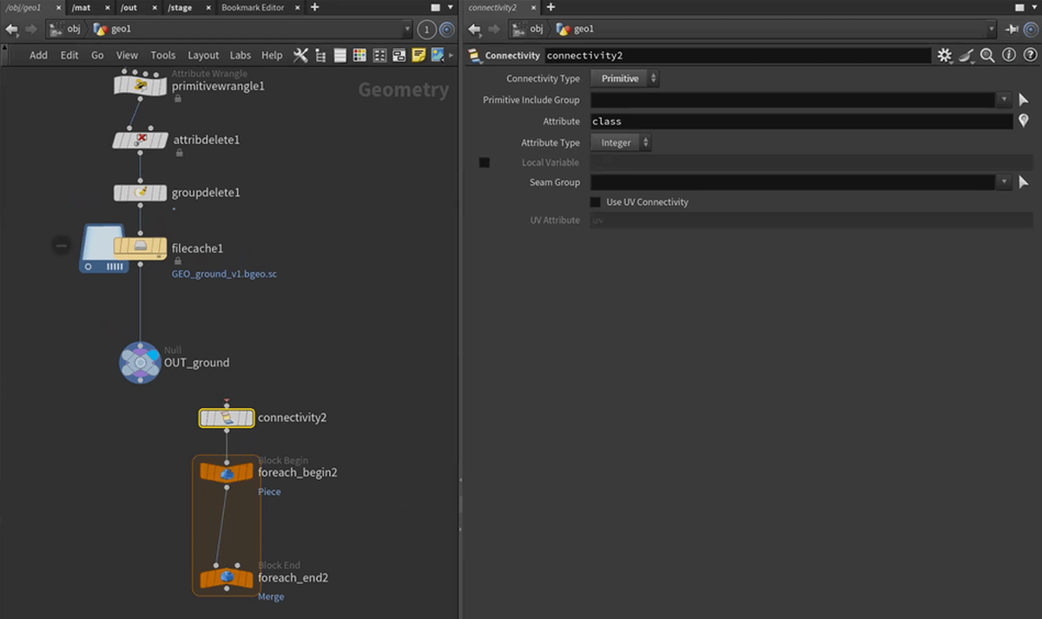Click the back arrow in network editor
The image size is (1042, 619).
coord(12,30)
